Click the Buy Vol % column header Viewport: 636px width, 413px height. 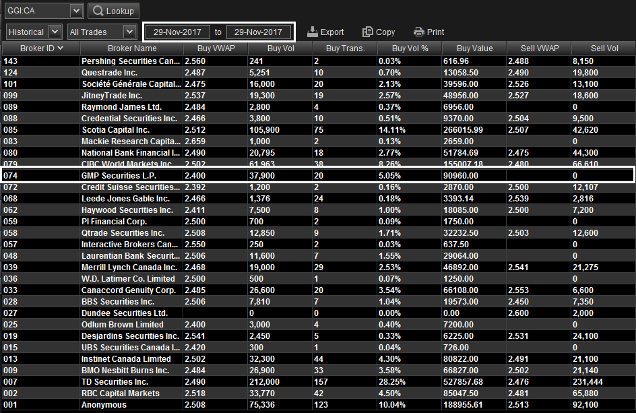(410, 49)
